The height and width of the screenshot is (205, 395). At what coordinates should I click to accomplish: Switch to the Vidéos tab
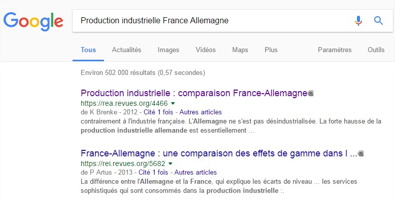(x=205, y=50)
